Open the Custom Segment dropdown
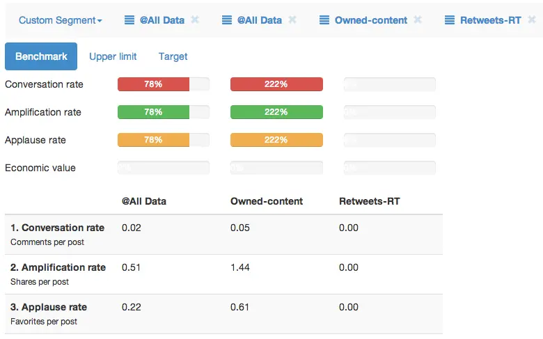Screen dimensions: 543x339 pos(60,20)
